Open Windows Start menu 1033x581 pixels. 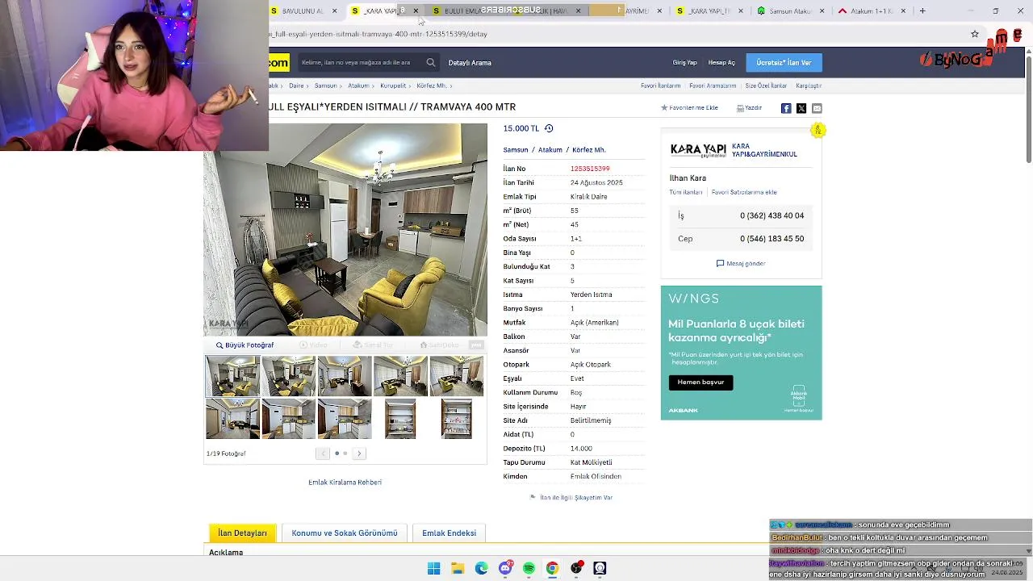click(x=433, y=568)
